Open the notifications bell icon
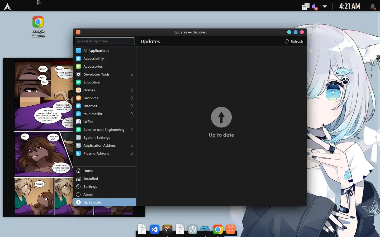380x237 pixels. [373, 6]
